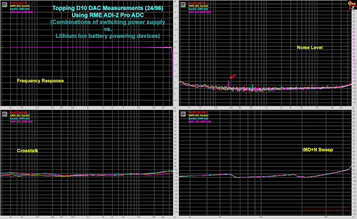The height and width of the screenshot is (219, 357).
Task: Click the 'IMD+N Sweep' label
Action: [317, 150]
